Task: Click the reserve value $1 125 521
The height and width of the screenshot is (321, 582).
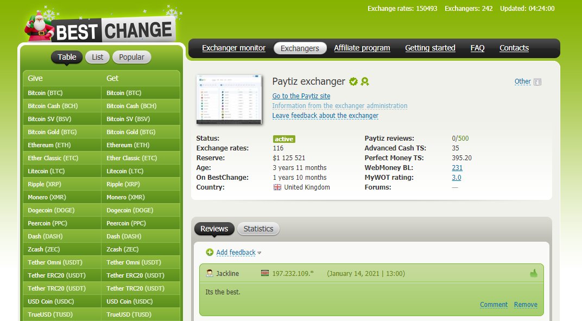Action: coord(289,158)
